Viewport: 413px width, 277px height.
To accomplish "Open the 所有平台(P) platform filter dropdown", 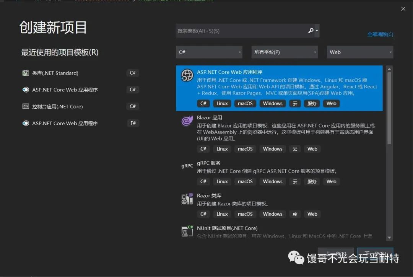I will click(x=285, y=52).
